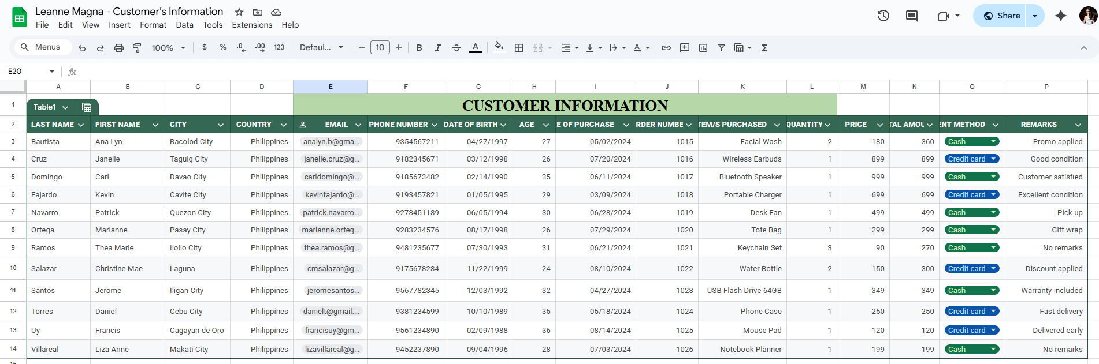Click the borders icon

[519, 48]
